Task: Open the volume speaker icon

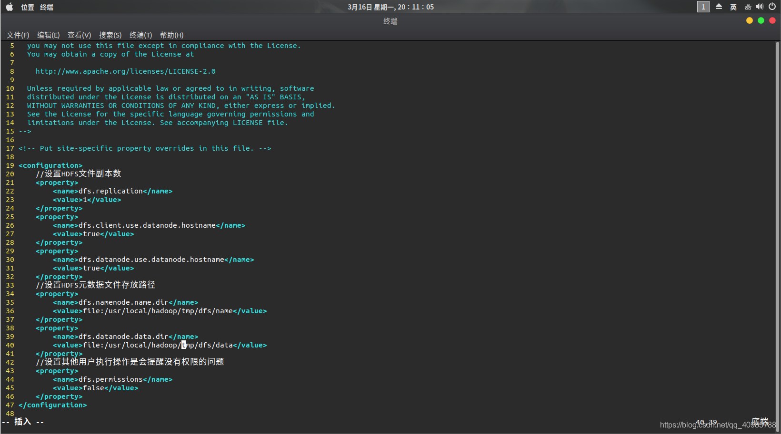Action: coord(760,7)
